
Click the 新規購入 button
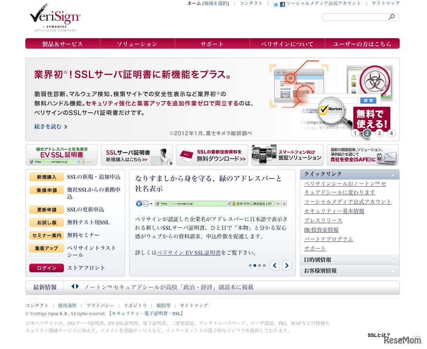[46, 177]
